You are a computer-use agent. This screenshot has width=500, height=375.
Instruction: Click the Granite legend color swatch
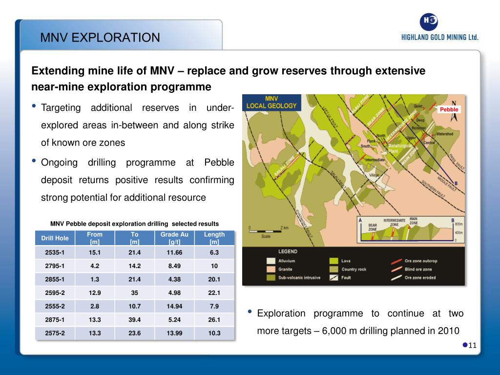(x=271, y=269)
